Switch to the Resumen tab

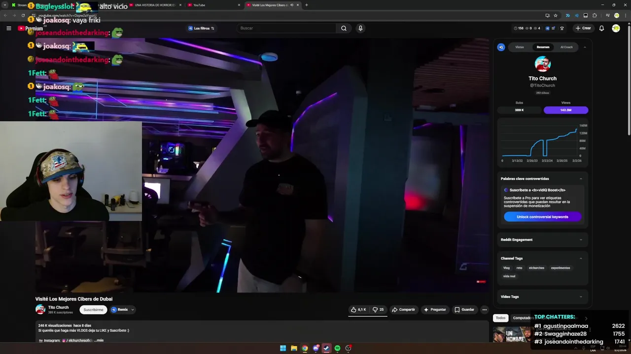(543, 47)
